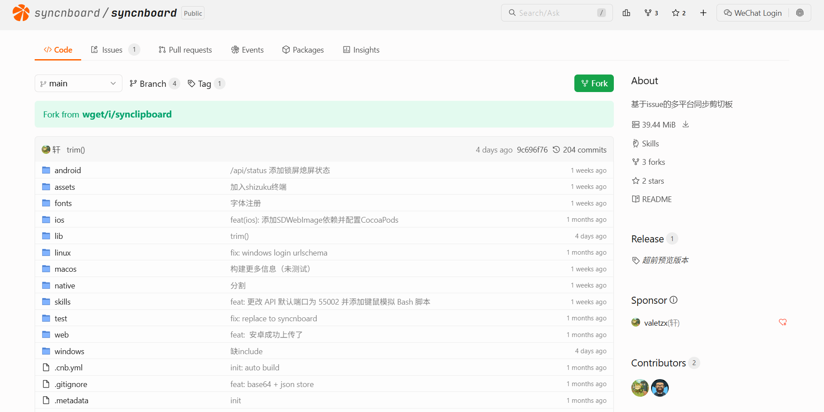The image size is (824, 412).
Task: Click the search magnifier icon
Action: coord(512,13)
